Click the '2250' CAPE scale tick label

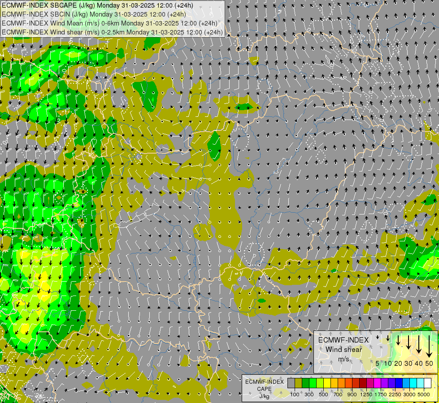[x=395, y=394]
